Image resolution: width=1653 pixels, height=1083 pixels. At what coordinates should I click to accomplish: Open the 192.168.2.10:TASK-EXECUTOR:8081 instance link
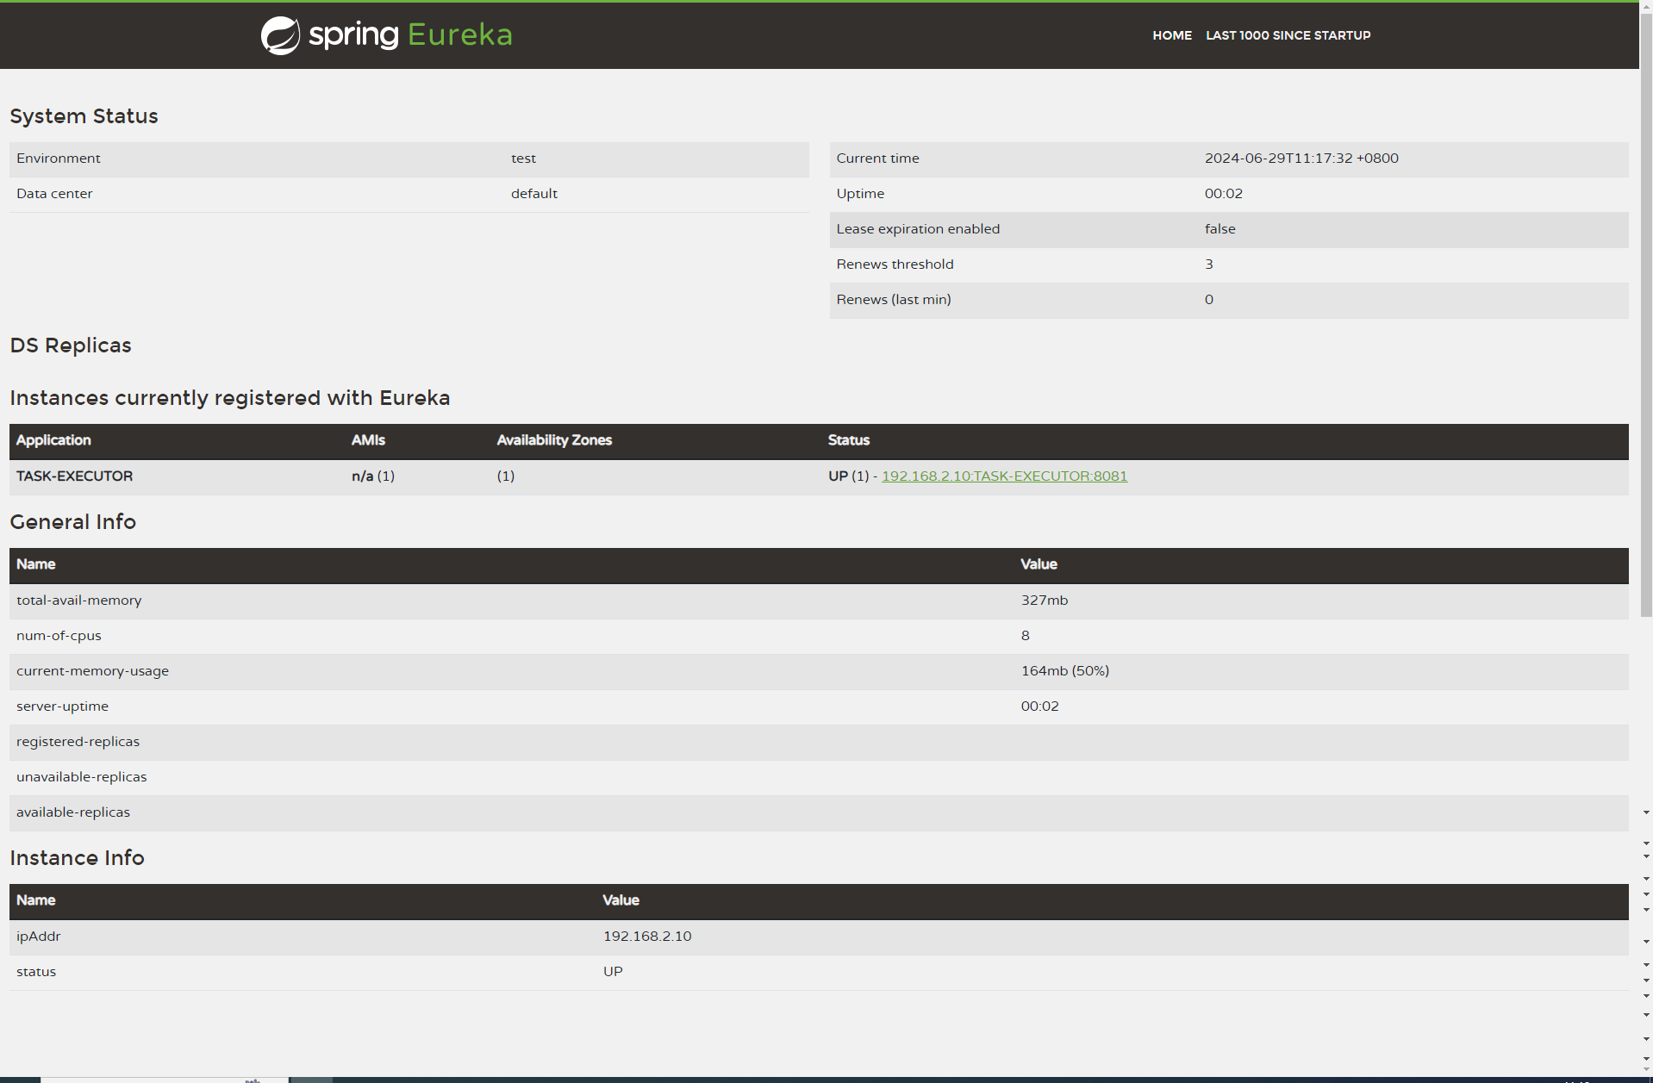point(1004,476)
